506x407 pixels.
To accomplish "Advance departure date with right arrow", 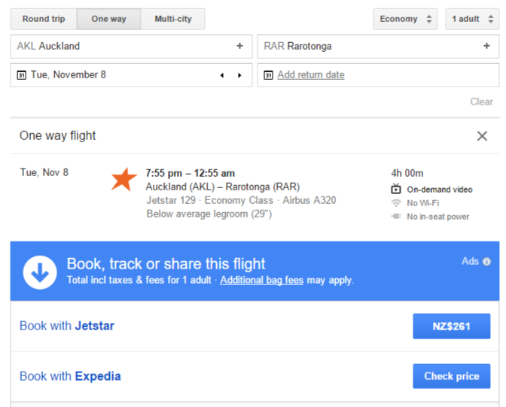I will [239, 75].
